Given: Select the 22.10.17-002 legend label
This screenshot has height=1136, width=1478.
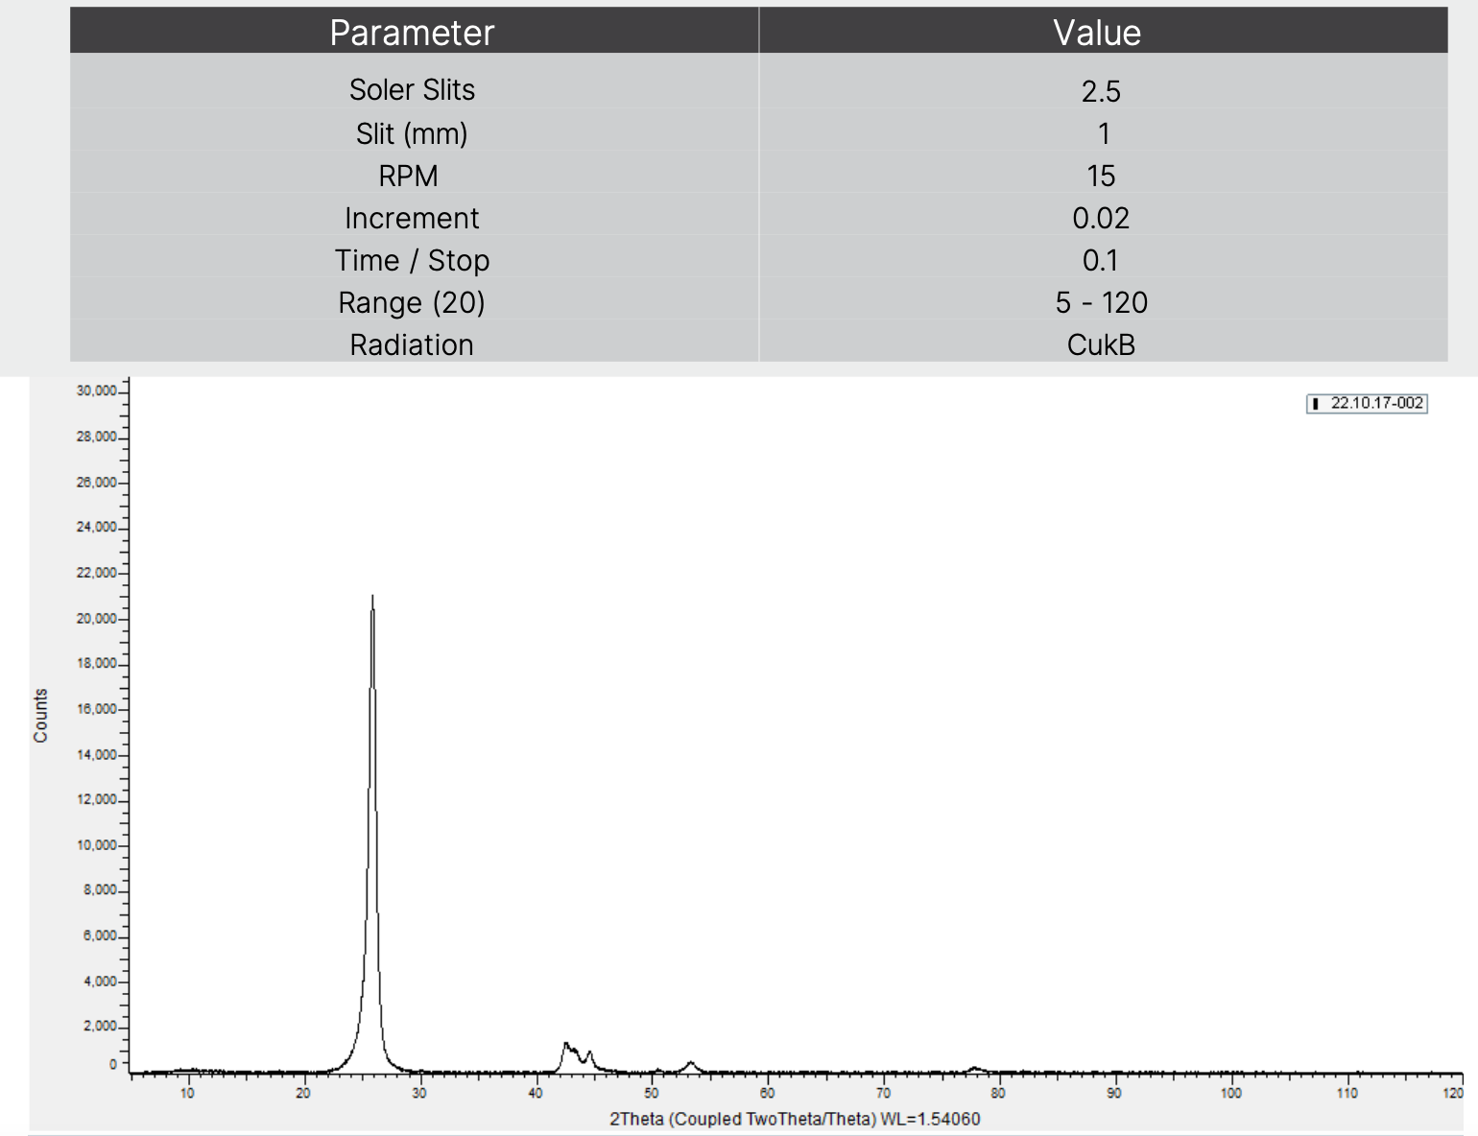Looking at the screenshot, I should click(x=1376, y=403).
